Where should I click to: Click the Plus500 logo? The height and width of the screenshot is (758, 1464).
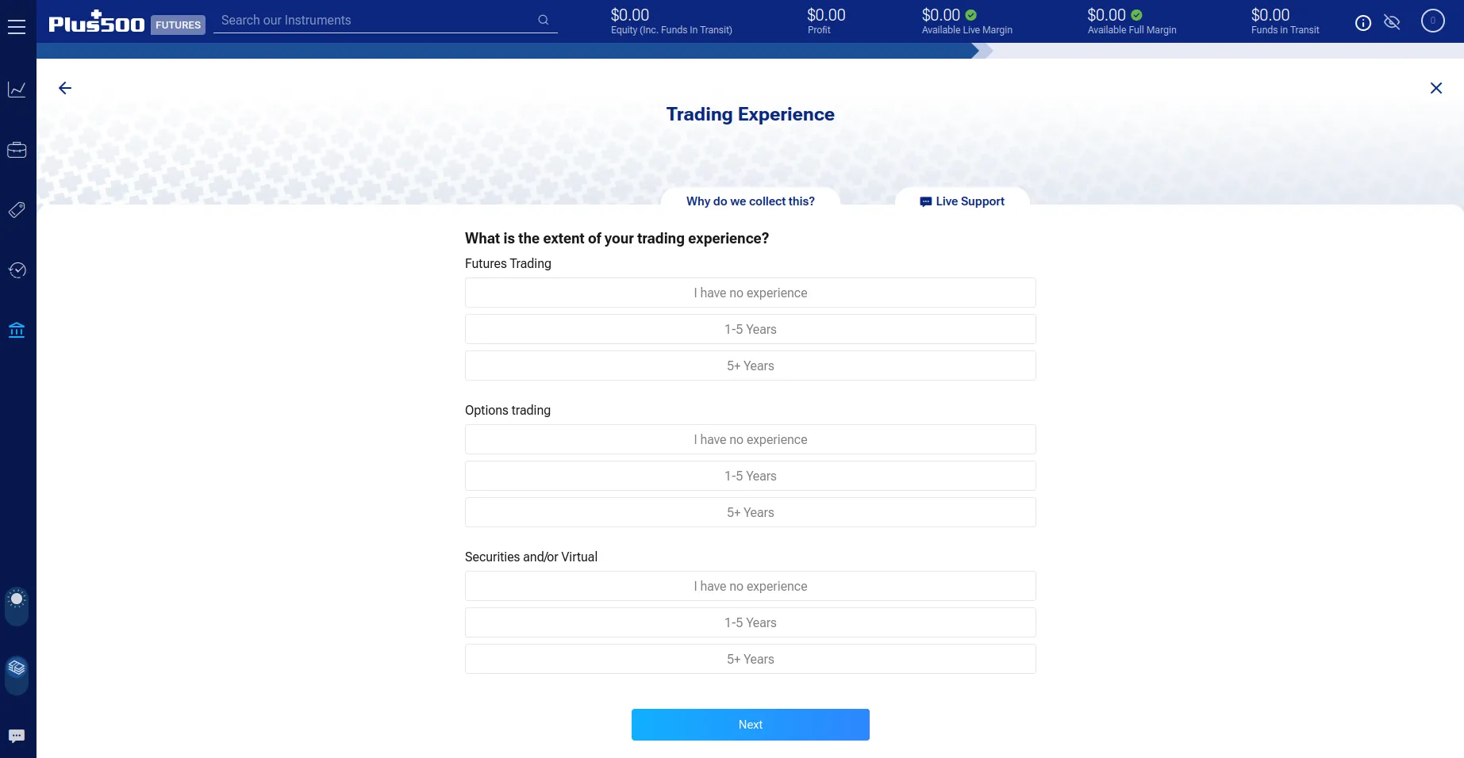click(96, 22)
